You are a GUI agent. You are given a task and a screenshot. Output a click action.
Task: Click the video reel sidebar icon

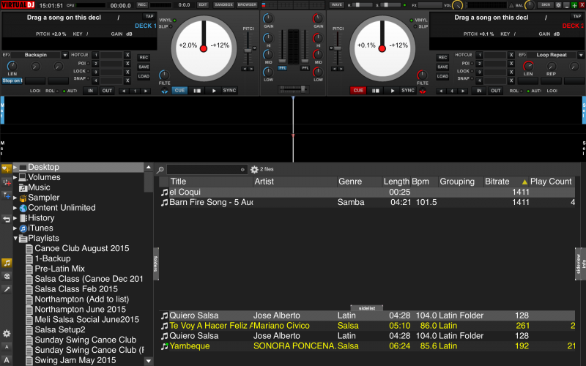7,276
